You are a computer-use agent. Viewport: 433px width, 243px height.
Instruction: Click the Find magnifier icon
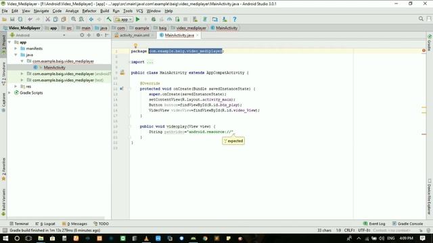74,20
